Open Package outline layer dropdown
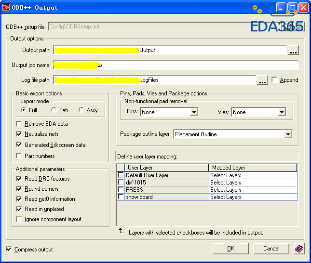This screenshot has height=263, width=311. [x=288, y=134]
